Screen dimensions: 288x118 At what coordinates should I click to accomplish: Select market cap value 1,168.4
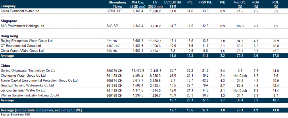click(138, 11)
